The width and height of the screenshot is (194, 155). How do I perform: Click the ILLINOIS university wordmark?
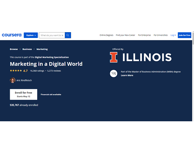pos(147,57)
